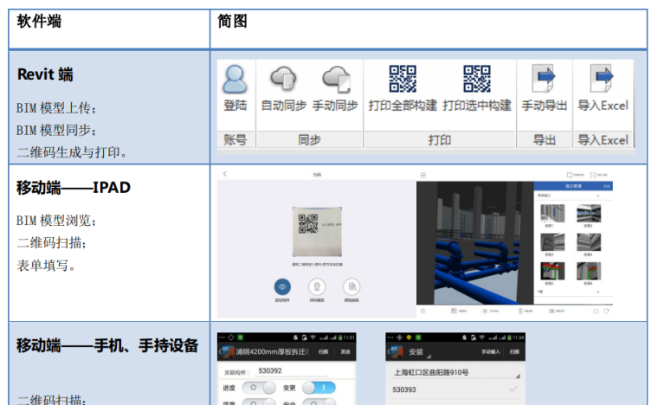Click the 手动导出 export icon
The image size is (658, 405).
[545, 79]
